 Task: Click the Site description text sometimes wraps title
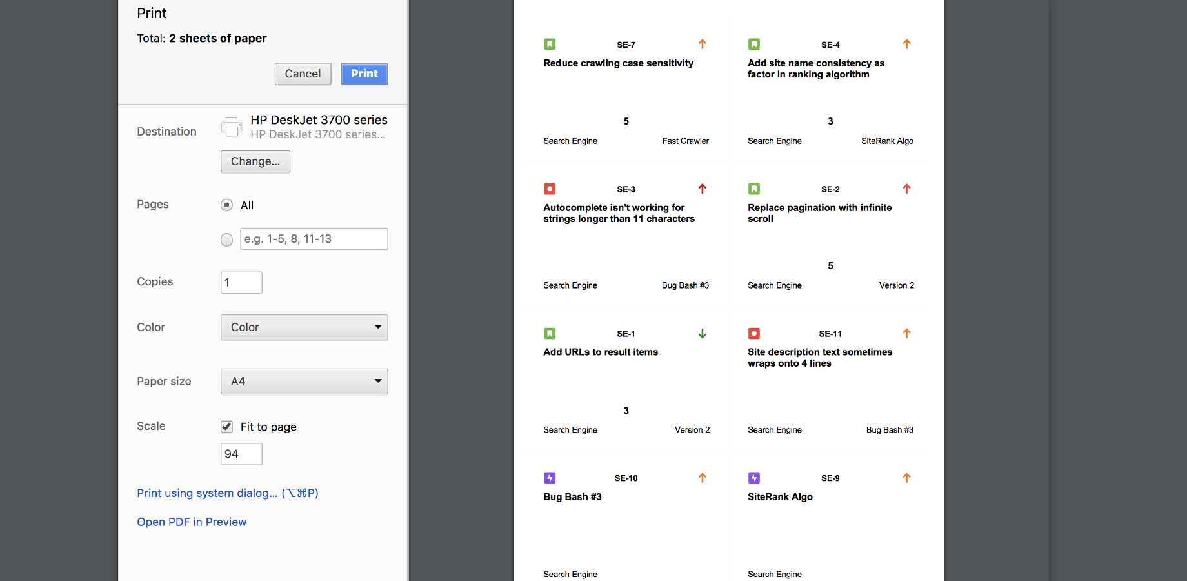[820, 358]
